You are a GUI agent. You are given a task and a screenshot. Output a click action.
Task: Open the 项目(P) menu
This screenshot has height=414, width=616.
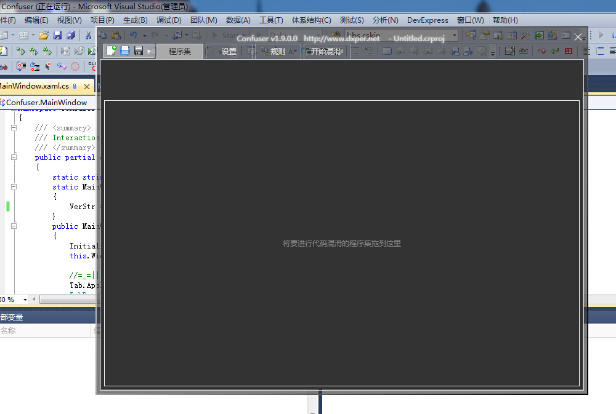(x=102, y=20)
